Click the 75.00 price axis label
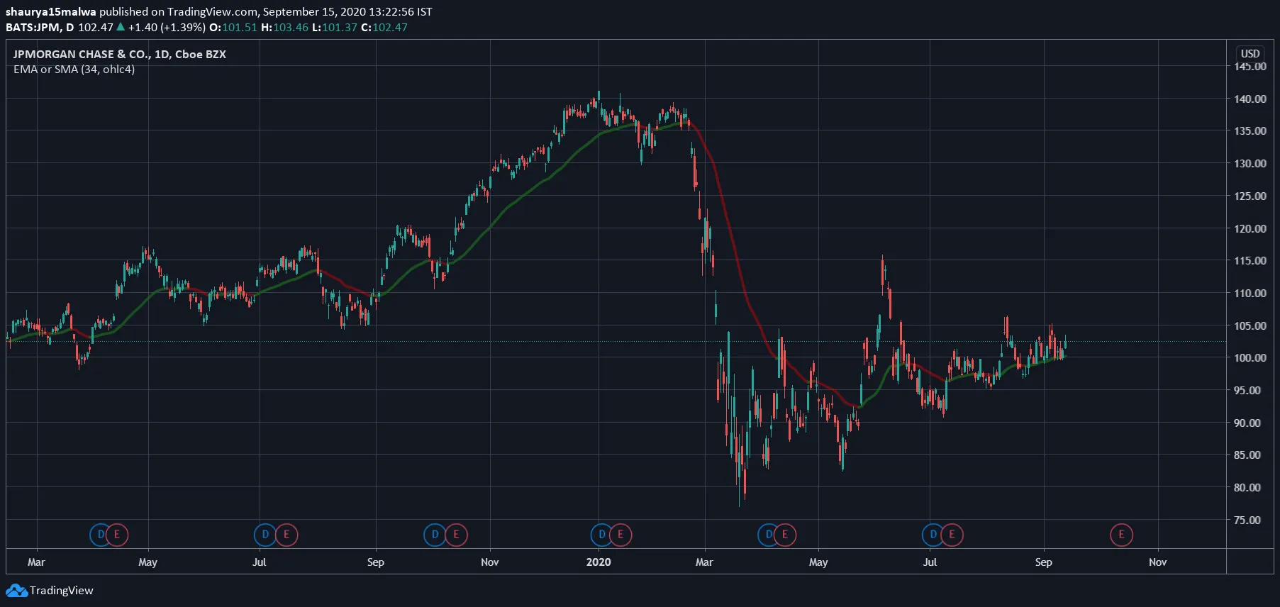Viewport: 1280px width, 607px height. pyautogui.click(x=1247, y=520)
